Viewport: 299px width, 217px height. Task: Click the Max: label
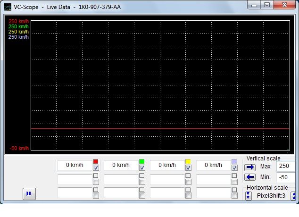point(266,167)
